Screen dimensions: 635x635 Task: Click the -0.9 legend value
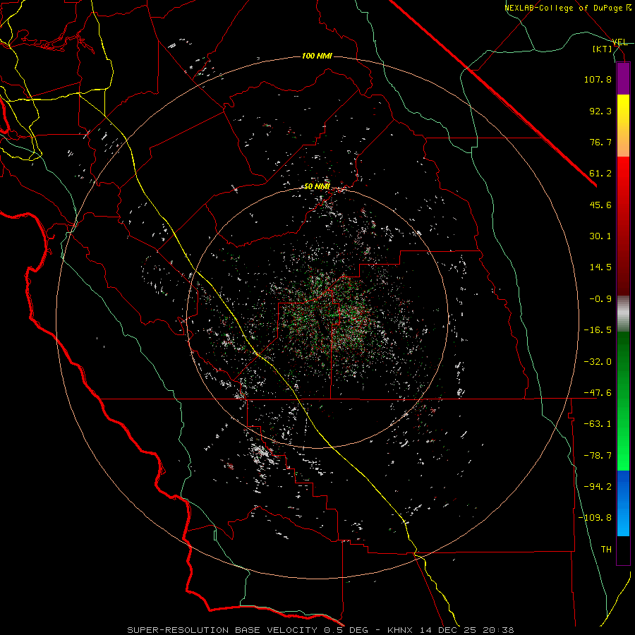[600, 299]
